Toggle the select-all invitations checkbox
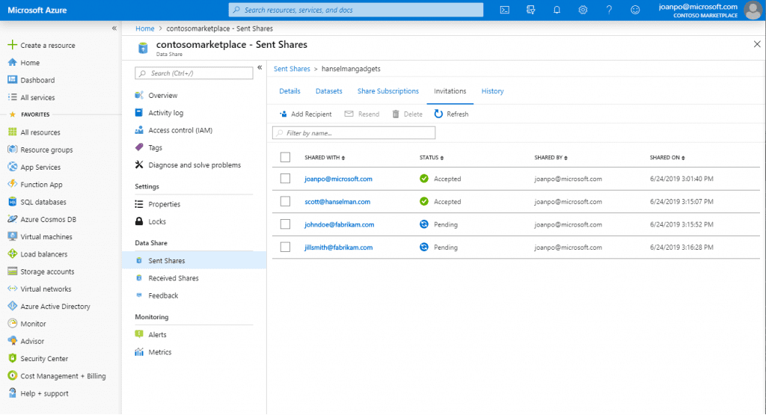 pos(285,157)
